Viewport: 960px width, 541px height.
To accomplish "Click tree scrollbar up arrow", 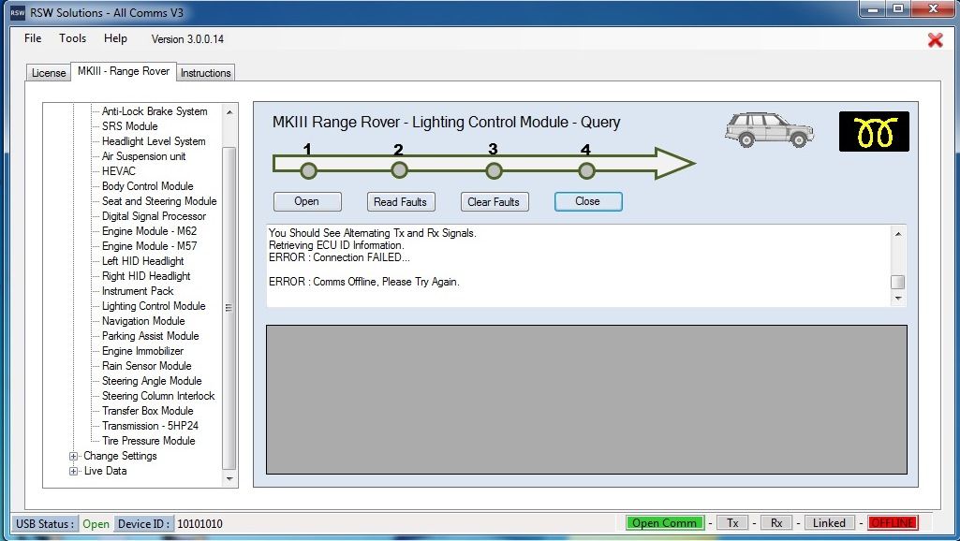I will (x=229, y=112).
